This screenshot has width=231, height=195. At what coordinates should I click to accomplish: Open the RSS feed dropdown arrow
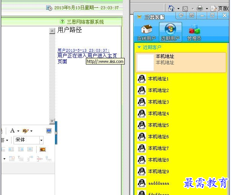tap(192, 9)
